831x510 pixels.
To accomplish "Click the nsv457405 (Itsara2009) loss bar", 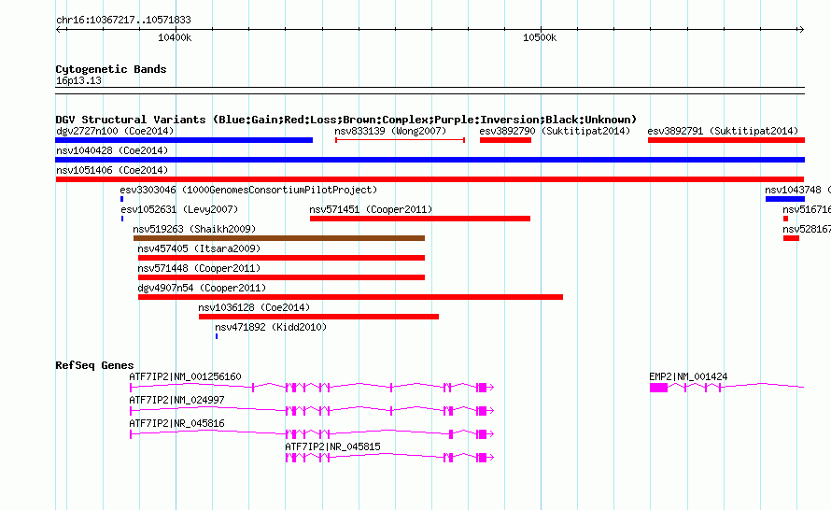I will pos(281,258).
